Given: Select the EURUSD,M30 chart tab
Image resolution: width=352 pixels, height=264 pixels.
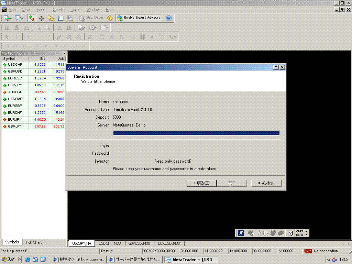Looking at the screenshot, I should pos(169,243).
